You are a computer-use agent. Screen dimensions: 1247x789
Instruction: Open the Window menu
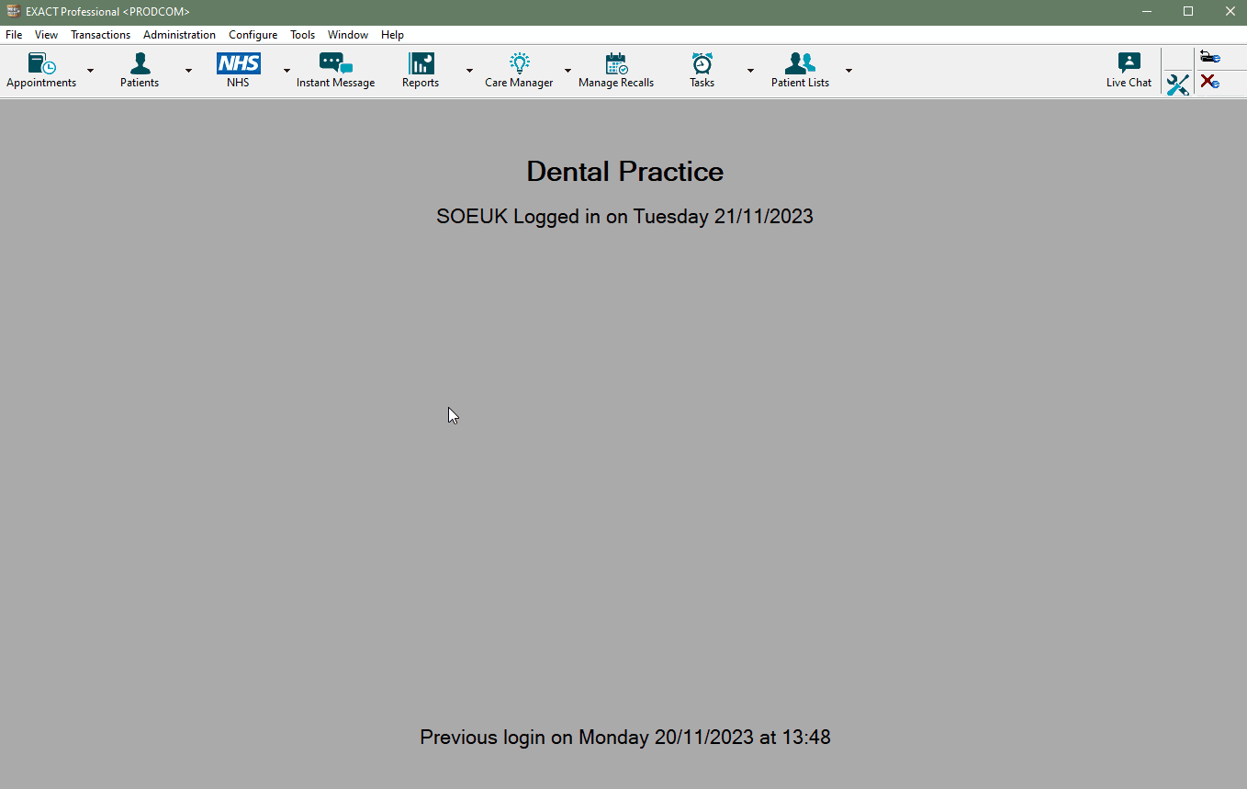(x=348, y=35)
